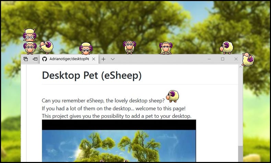
Task: Click the sheep image beside the text
Action: click(173, 96)
